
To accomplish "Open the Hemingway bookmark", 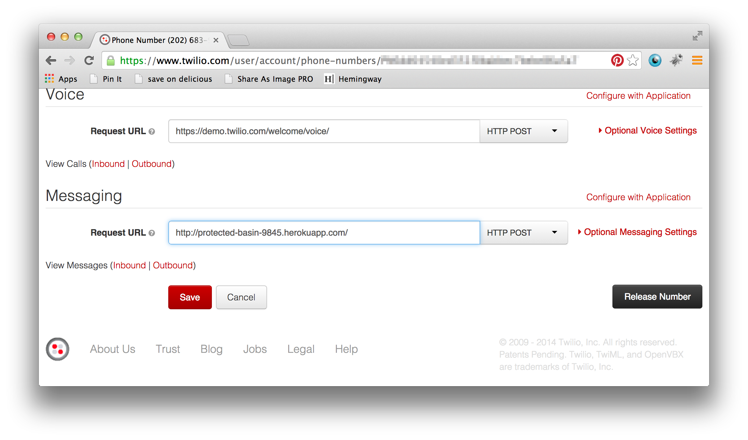I will (x=353, y=79).
